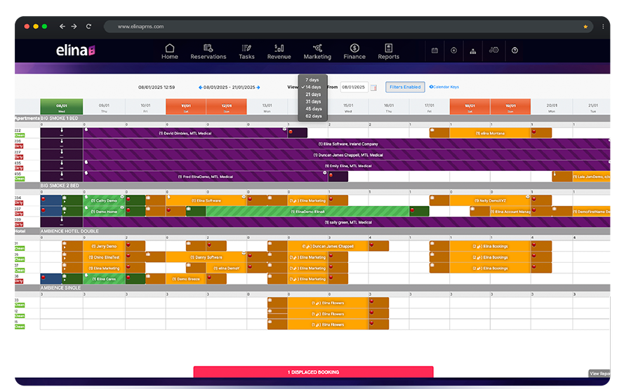Click the elina logo
Viewport: 624px width, 389px height.
pyautogui.click(x=75, y=50)
